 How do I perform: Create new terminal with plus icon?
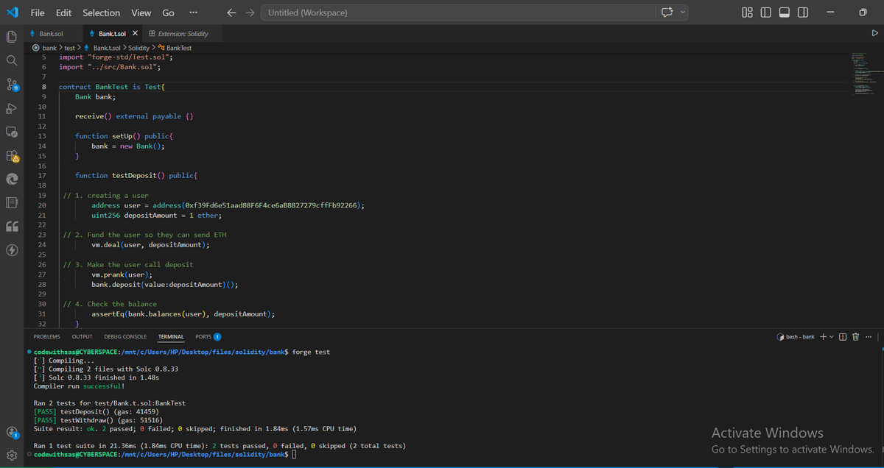click(x=823, y=337)
